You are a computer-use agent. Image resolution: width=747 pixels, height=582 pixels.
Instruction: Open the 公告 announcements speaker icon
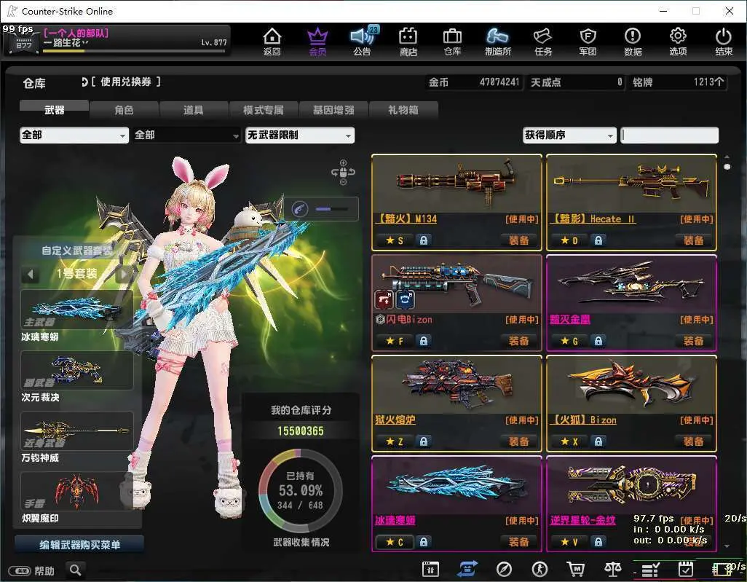pos(363,42)
